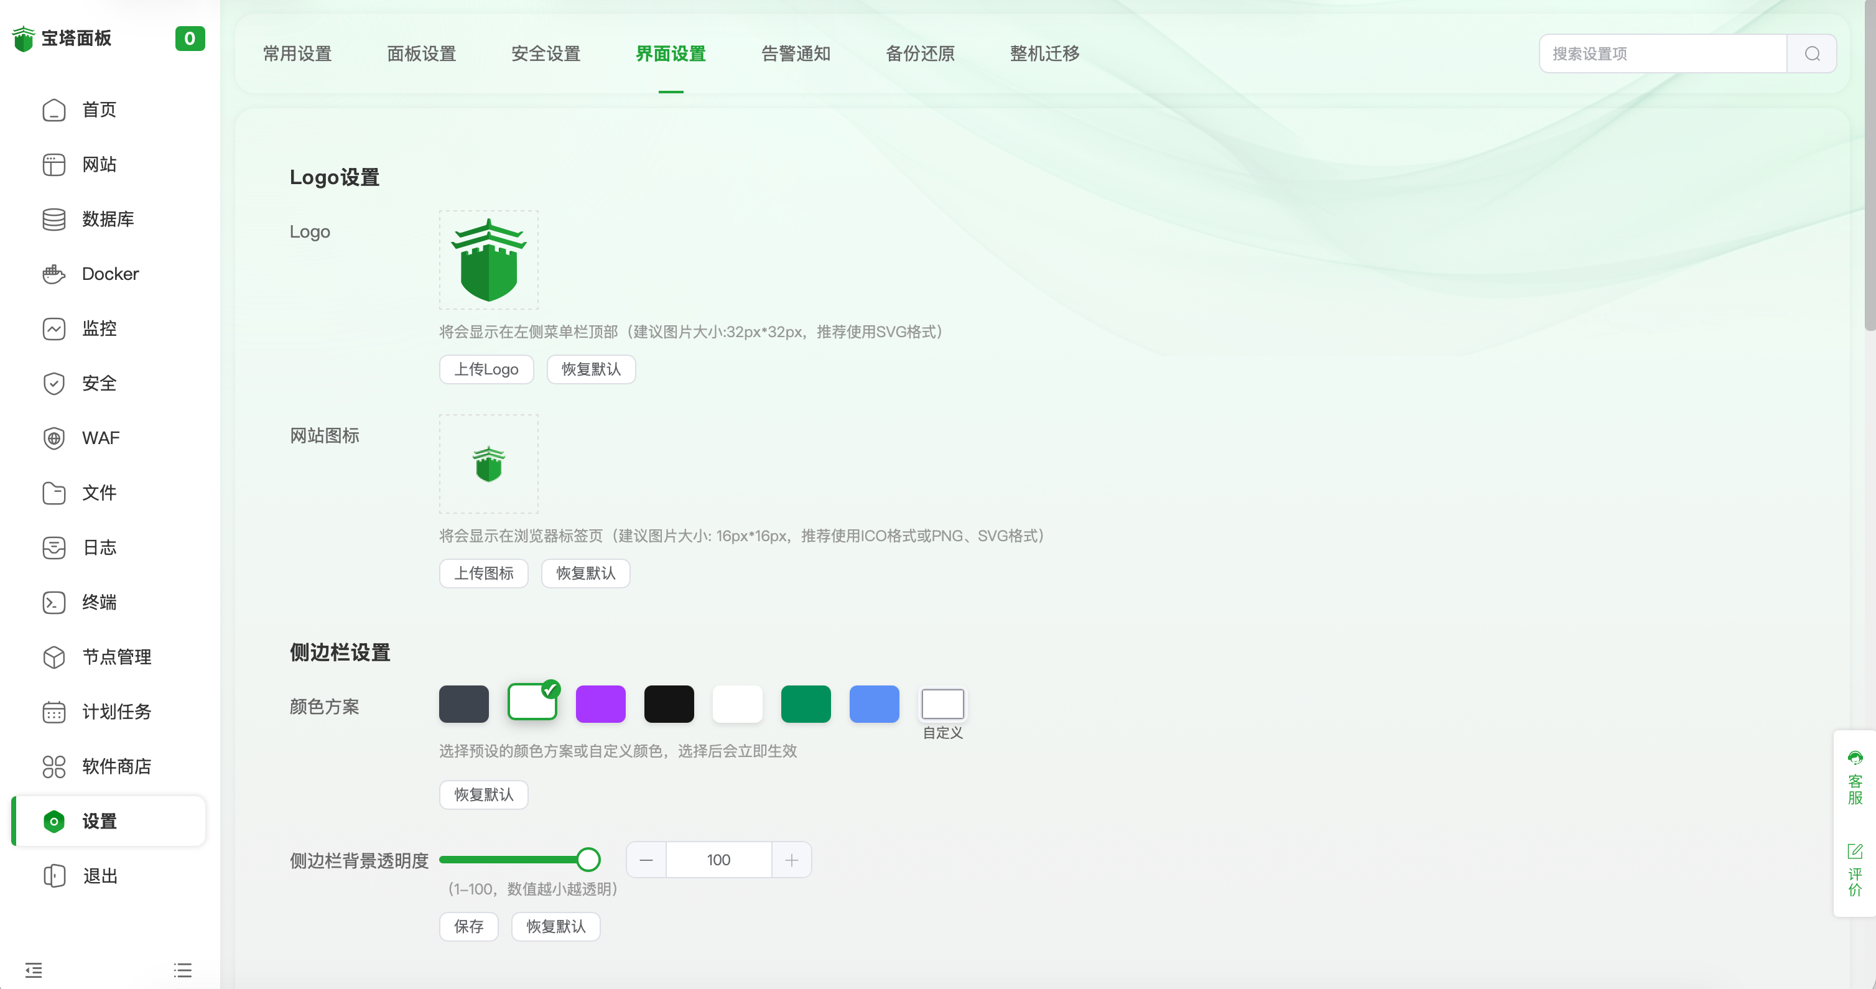Click the evaluation (评价) pencil icon
The width and height of the screenshot is (1876, 989).
pyautogui.click(x=1854, y=851)
